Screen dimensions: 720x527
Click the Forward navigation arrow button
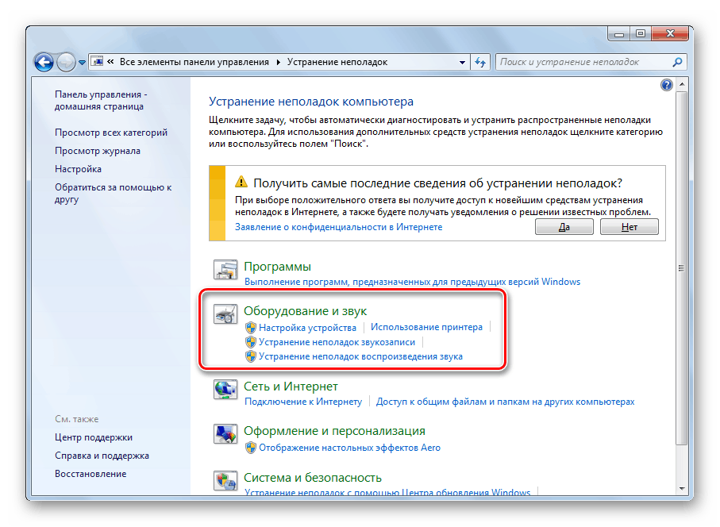[66, 62]
